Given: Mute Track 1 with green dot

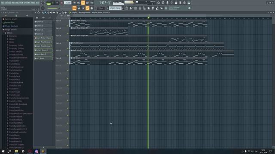Looking at the screenshot, I should (68, 26).
